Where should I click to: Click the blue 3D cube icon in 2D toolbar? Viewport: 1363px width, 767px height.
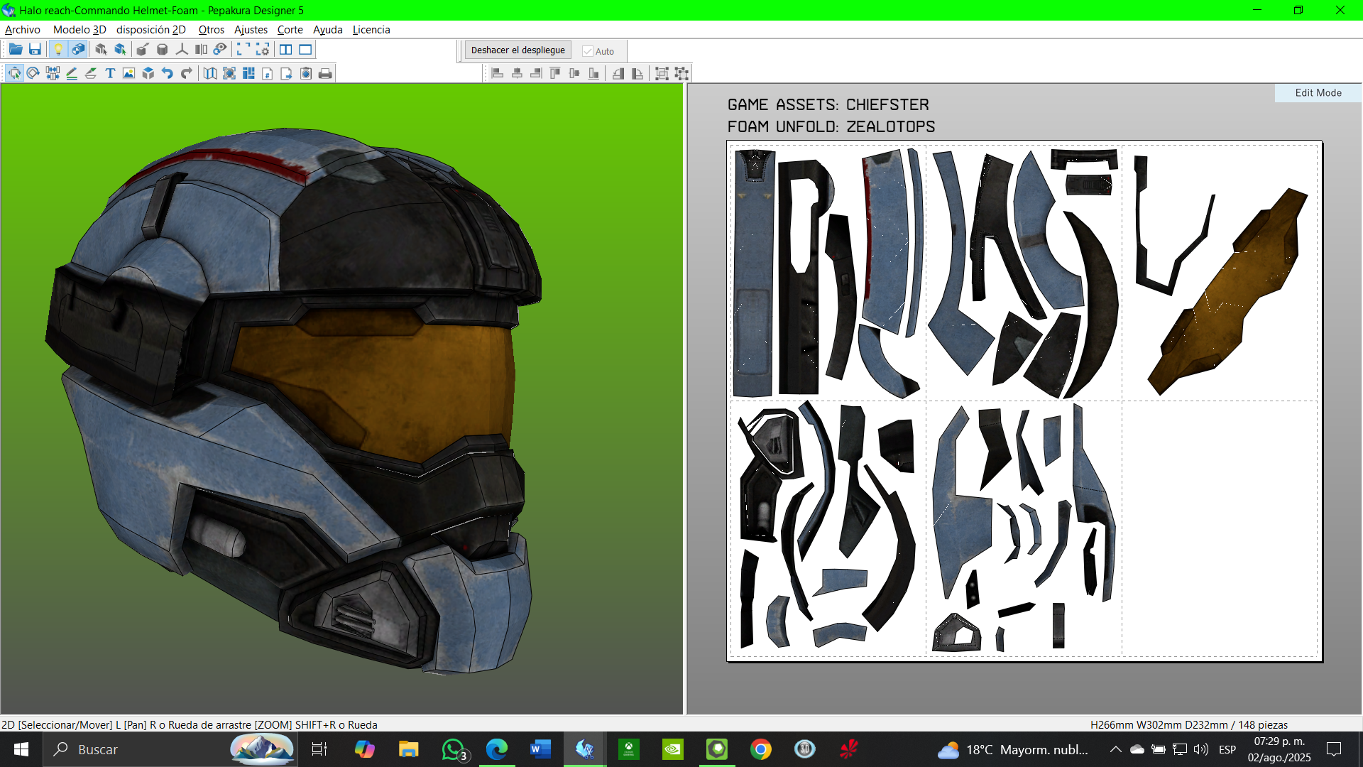[148, 73]
